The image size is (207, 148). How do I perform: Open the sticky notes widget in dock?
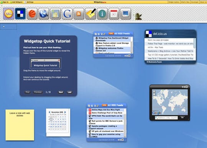pos(90,13)
